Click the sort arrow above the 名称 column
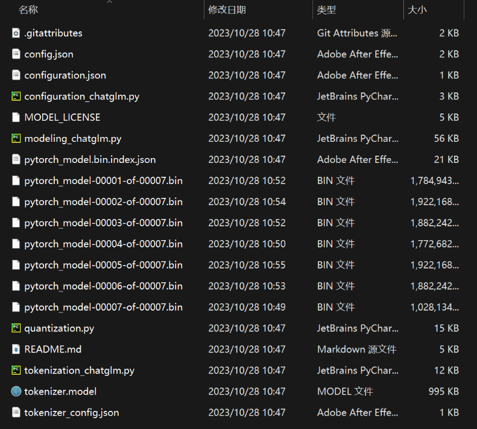The width and height of the screenshot is (477, 429). click(x=110, y=2)
